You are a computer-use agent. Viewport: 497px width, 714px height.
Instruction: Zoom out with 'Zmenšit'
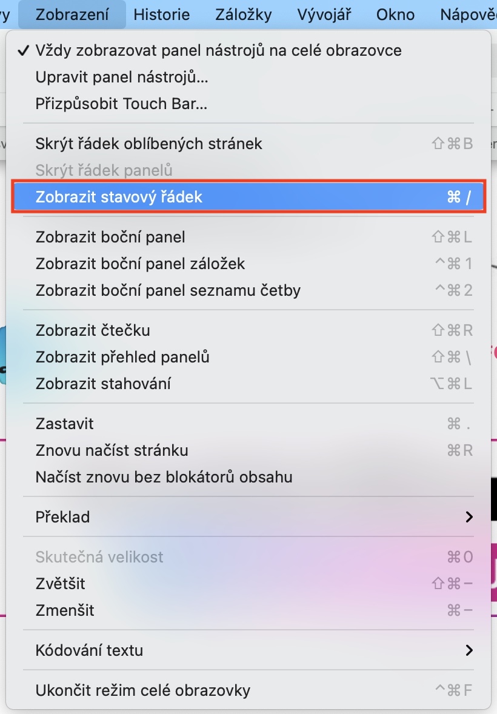[65, 610]
